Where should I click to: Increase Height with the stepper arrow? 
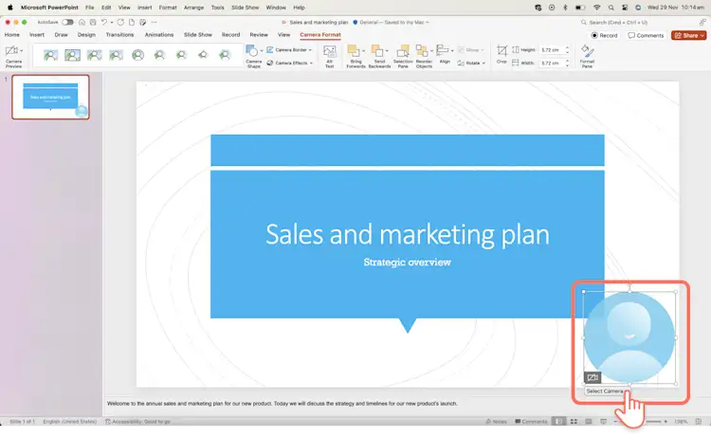(x=567, y=48)
